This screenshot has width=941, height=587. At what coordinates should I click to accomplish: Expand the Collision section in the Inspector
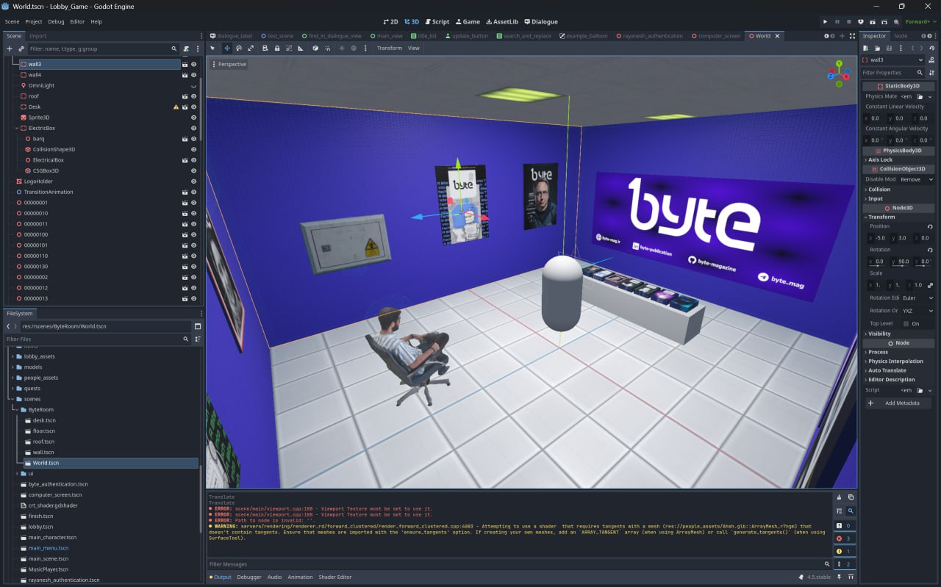coord(879,190)
